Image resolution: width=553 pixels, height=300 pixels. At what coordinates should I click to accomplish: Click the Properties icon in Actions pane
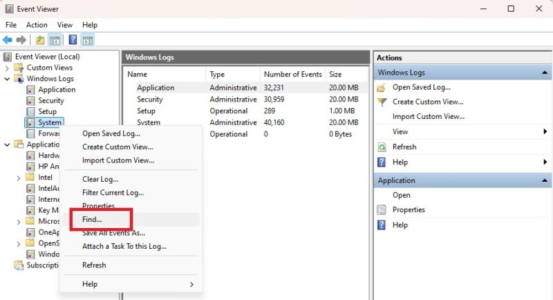pyautogui.click(x=382, y=209)
